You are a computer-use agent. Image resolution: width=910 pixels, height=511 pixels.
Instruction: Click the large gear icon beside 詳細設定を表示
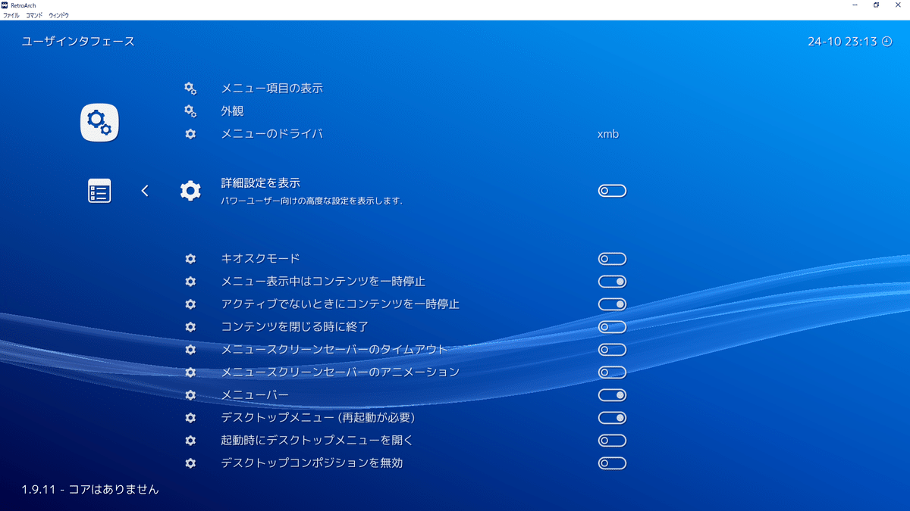190,191
